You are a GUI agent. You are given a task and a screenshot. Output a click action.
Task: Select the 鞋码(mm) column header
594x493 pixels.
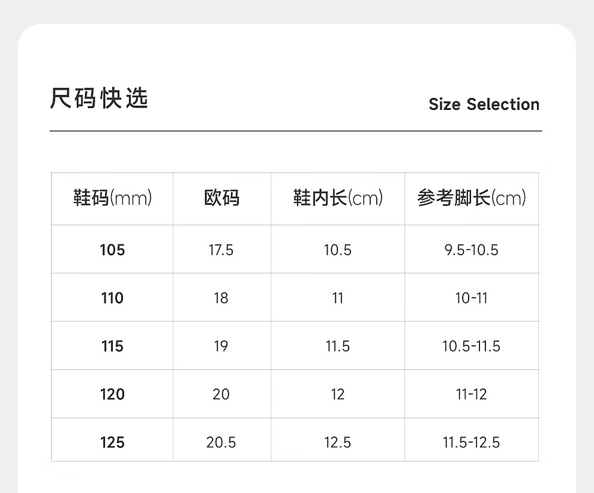112,198
